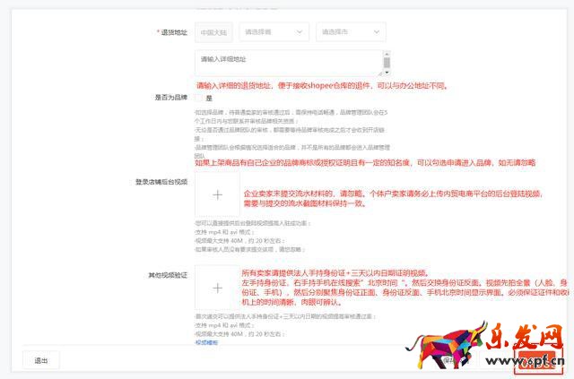Click the 登录店铺后台视频 field label
The height and width of the screenshot is (379, 574).
[x=161, y=181]
